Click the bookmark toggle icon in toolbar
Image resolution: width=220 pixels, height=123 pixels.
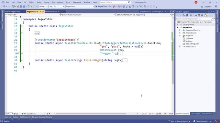[145, 6]
